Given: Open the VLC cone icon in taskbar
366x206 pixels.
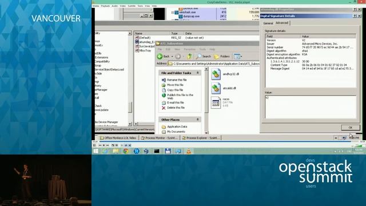Looking at the screenshot, I should pos(189,151).
